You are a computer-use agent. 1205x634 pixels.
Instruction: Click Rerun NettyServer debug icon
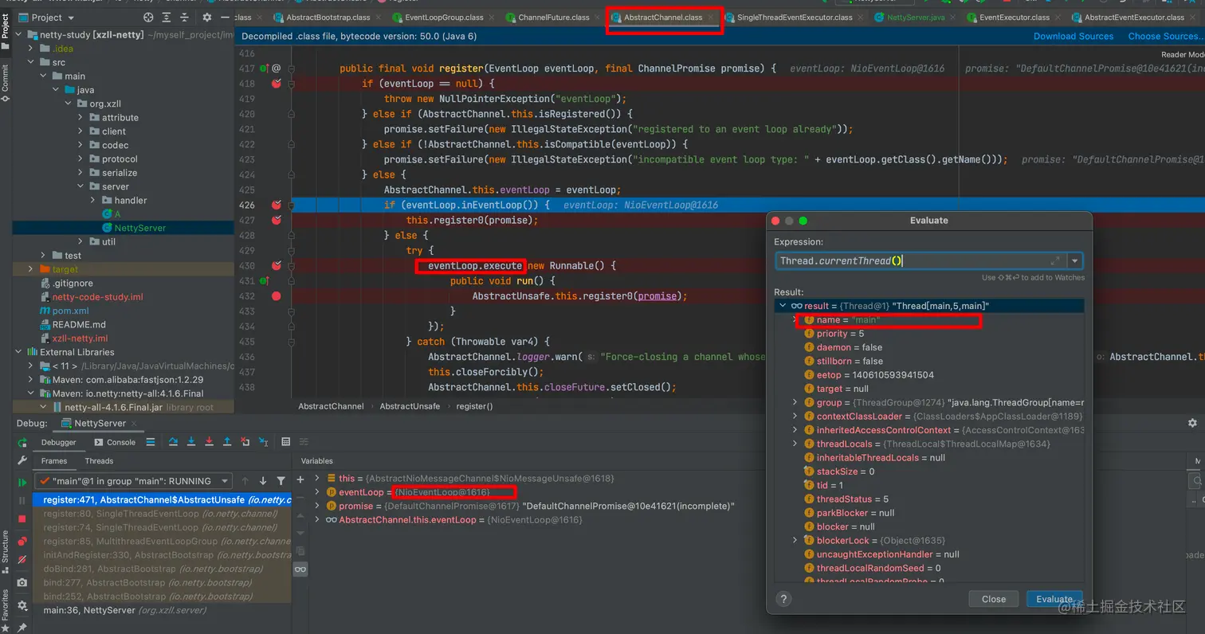point(22,442)
